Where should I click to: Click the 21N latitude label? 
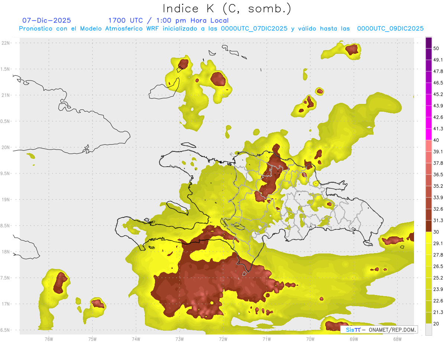click(6, 95)
